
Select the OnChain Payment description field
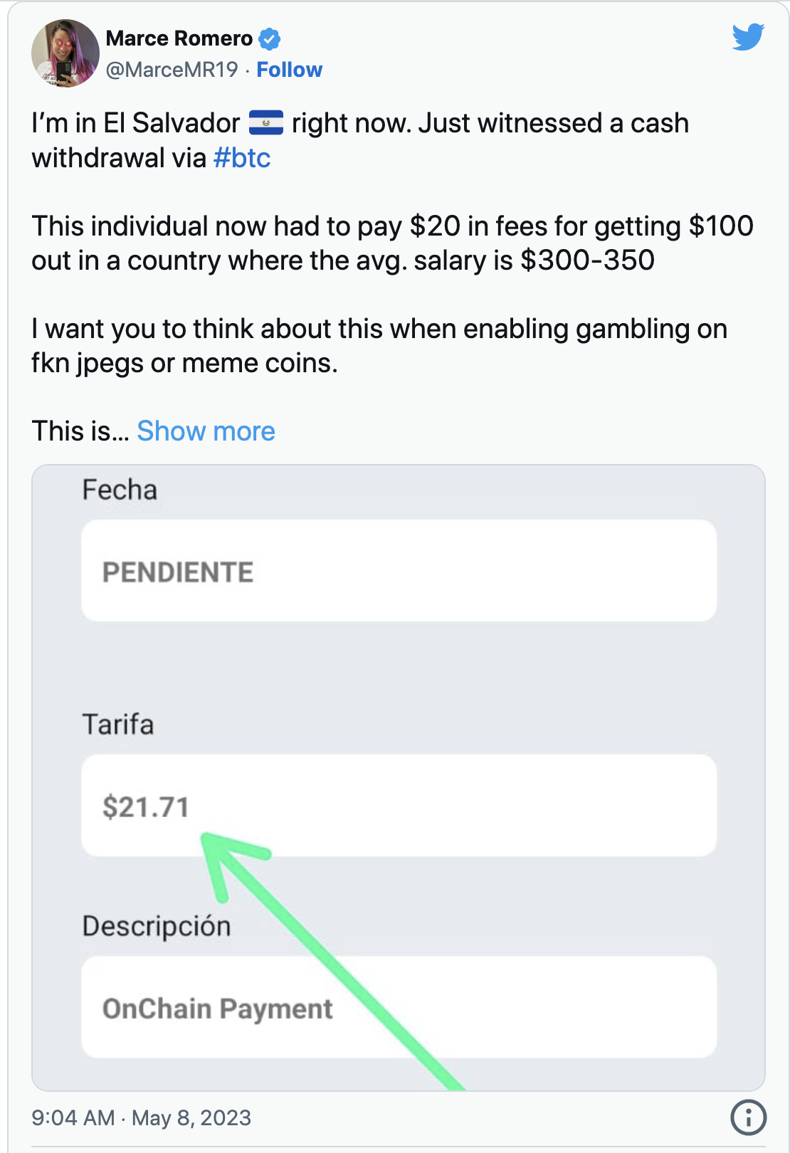(399, 1007)
